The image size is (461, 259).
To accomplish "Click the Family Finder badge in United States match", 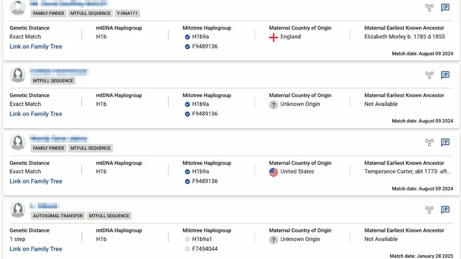I will coord(48,148).
